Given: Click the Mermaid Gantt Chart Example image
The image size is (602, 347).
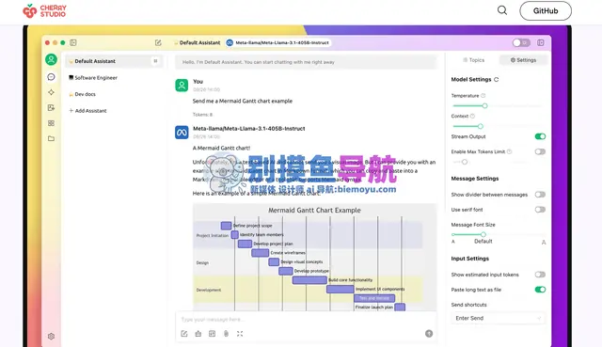Looking at the screenshot, I should tap(314, 257).
